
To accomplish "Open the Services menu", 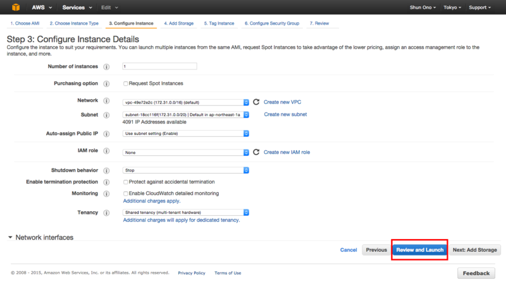I will point(77,8).
